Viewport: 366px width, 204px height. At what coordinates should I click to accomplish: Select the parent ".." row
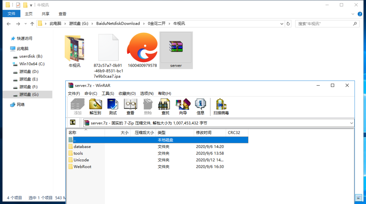tap(158, 140)
